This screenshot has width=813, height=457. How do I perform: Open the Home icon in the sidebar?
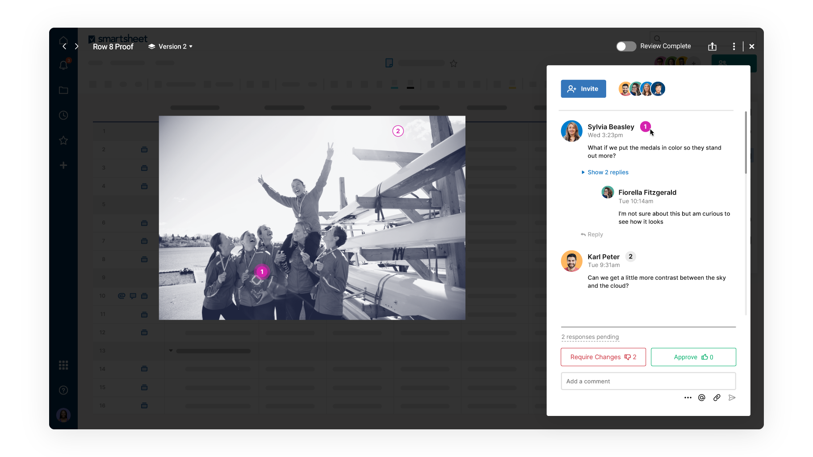click(x=63, y=41)
